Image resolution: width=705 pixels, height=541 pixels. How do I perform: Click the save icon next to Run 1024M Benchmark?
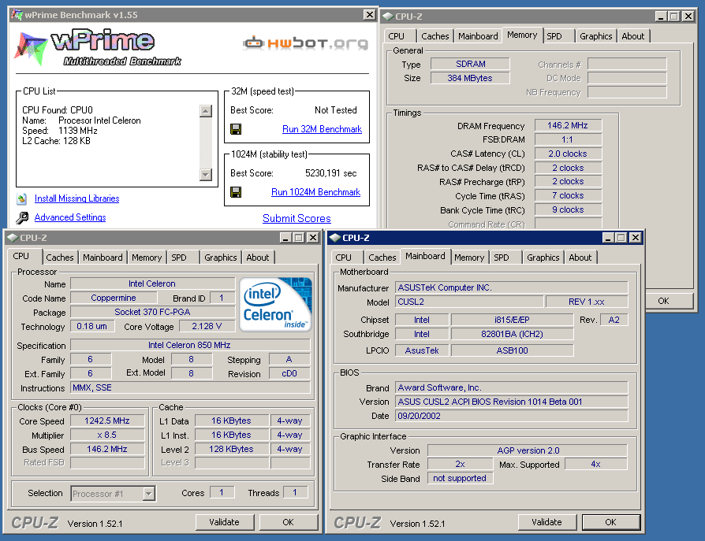(236, 192)
